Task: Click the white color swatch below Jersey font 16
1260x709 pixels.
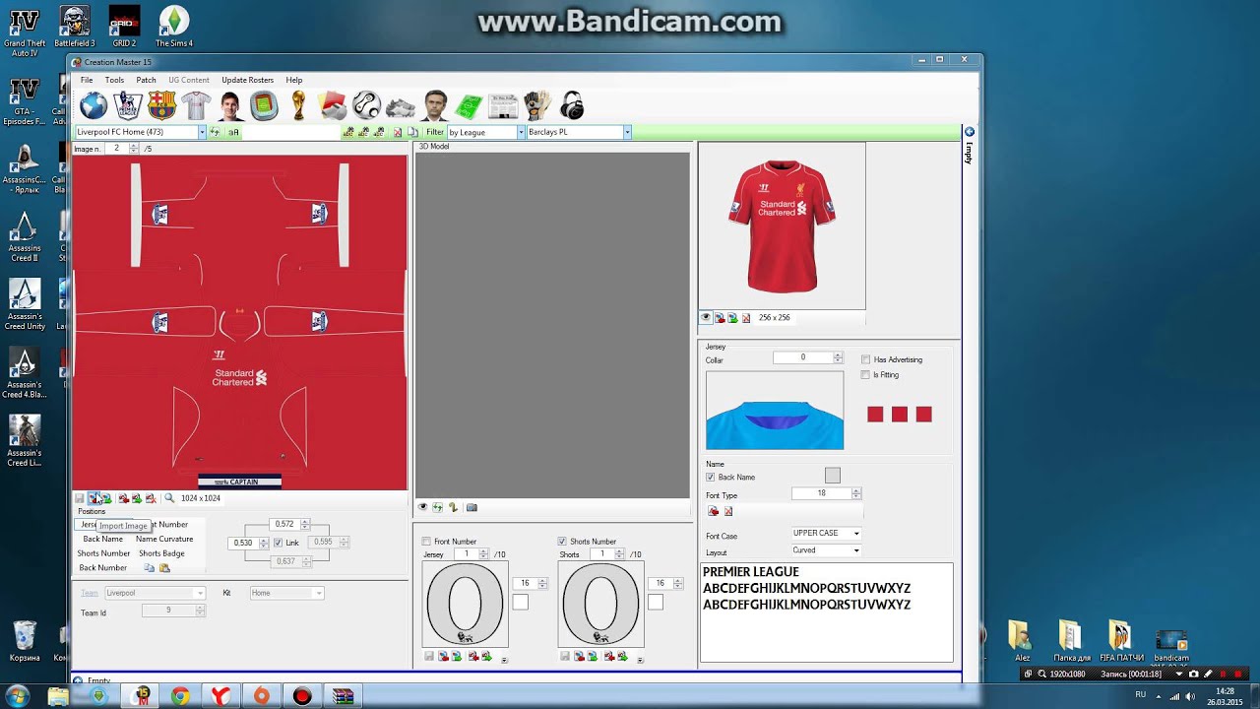Action: tap(520, 602)
